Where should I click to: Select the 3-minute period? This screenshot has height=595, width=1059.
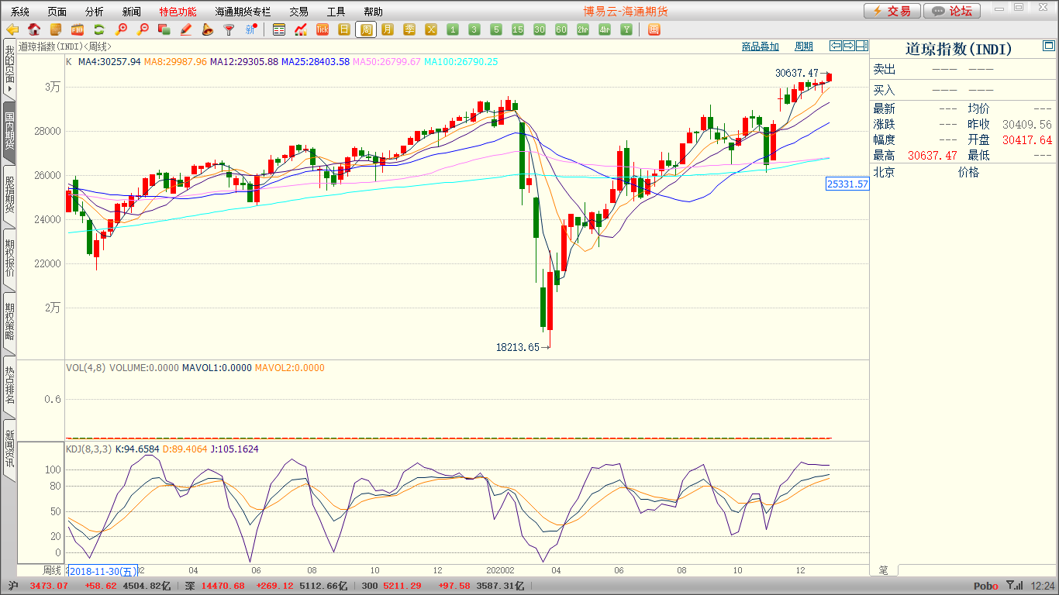(474, 29)
